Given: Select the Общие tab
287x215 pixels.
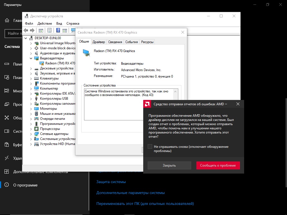Looking at the screenshot, I should [84, 41].
